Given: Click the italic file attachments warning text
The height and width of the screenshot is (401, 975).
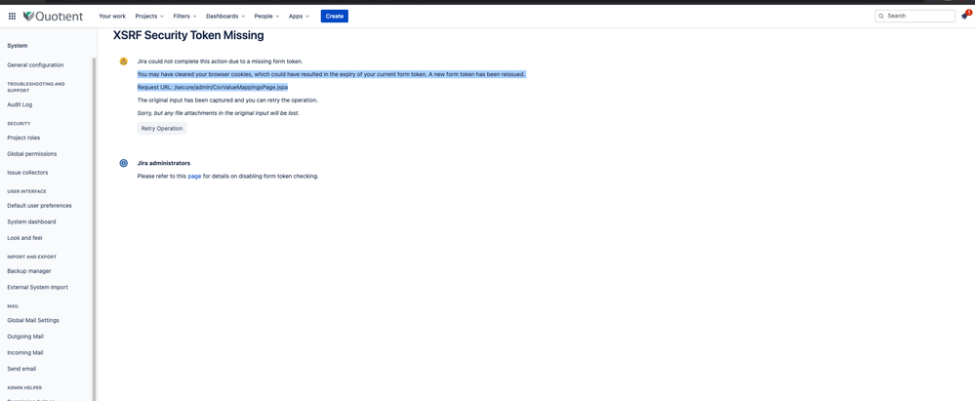Looking at the screenshot, I should pyautogui.click(x=219, y=113).
